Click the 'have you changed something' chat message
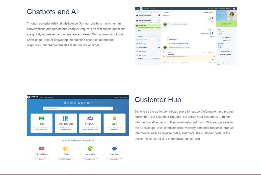 pyautogui.click(x=179, y=47)
